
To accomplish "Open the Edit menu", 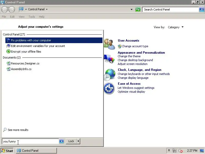I will tap(12, 17).
